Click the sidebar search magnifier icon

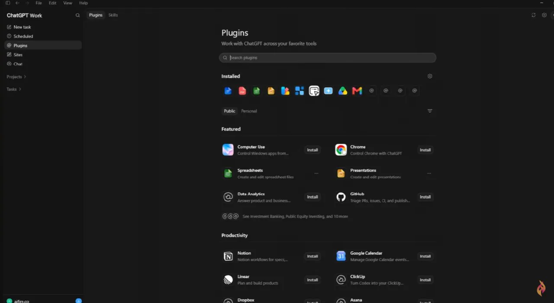(78, 15)
